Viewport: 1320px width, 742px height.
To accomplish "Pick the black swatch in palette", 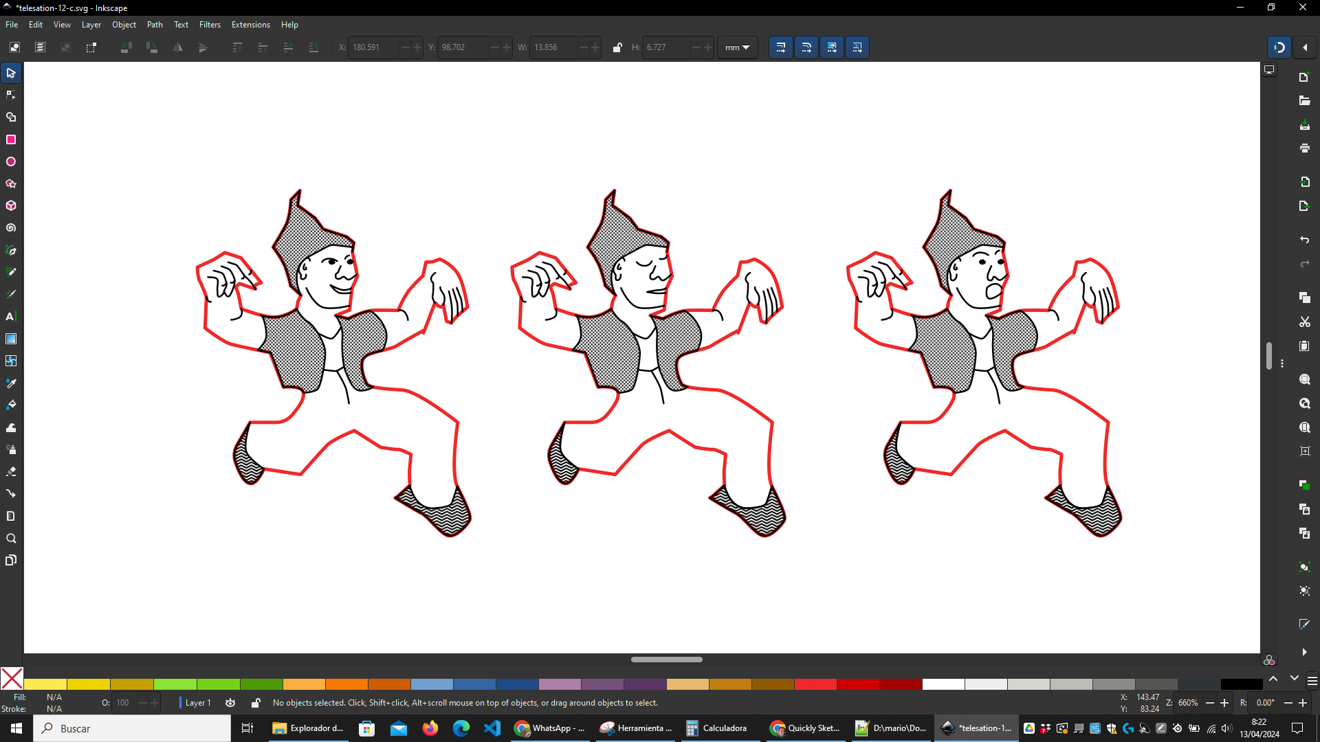I will pyautogui.click(x=1242, y=684).
